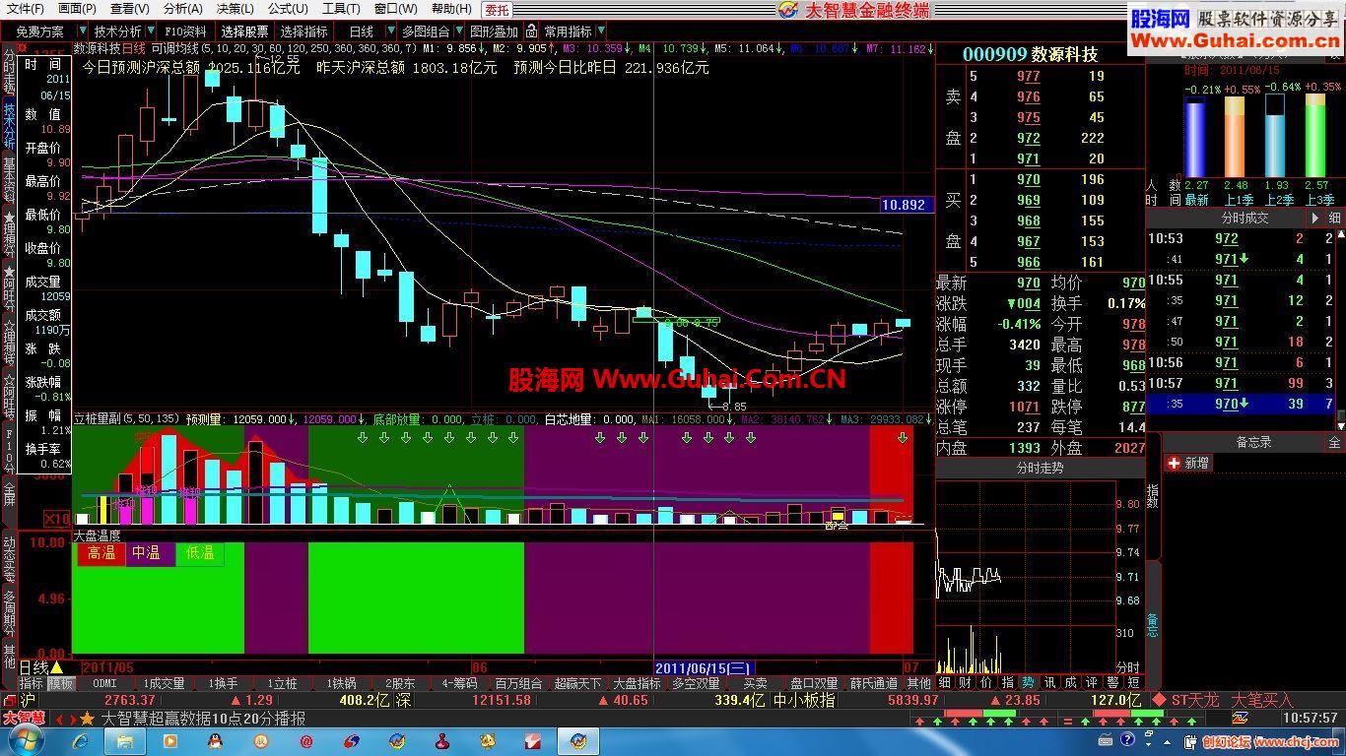Expand the 多图组合 dropdown arrow

click(x=459, y=31)
